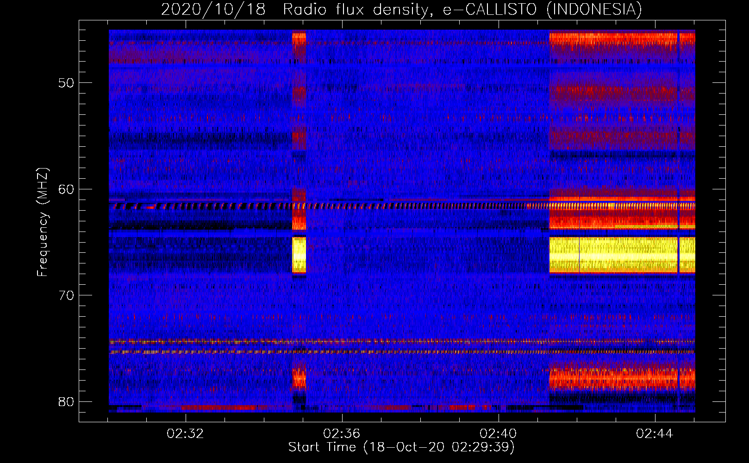Select the 70 frequency tick label

point(66,295)
